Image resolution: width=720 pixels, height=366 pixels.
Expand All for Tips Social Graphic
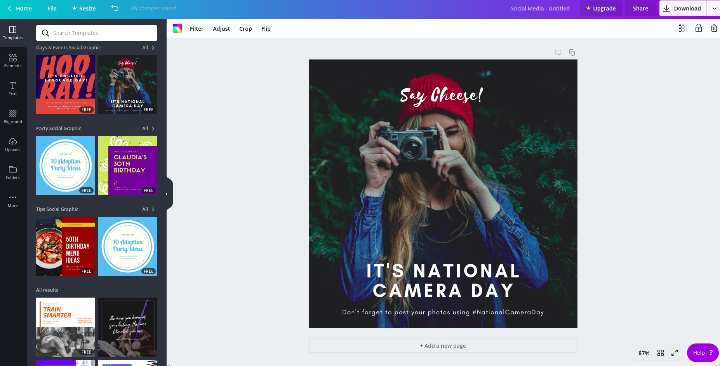pos(148,209)
